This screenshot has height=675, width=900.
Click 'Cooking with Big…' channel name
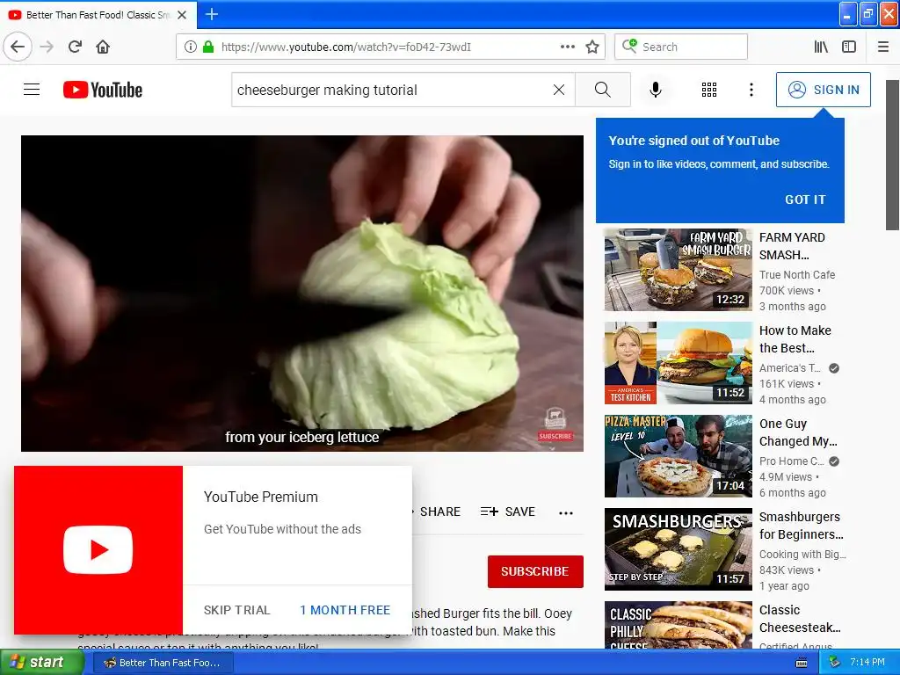[802, 555]
